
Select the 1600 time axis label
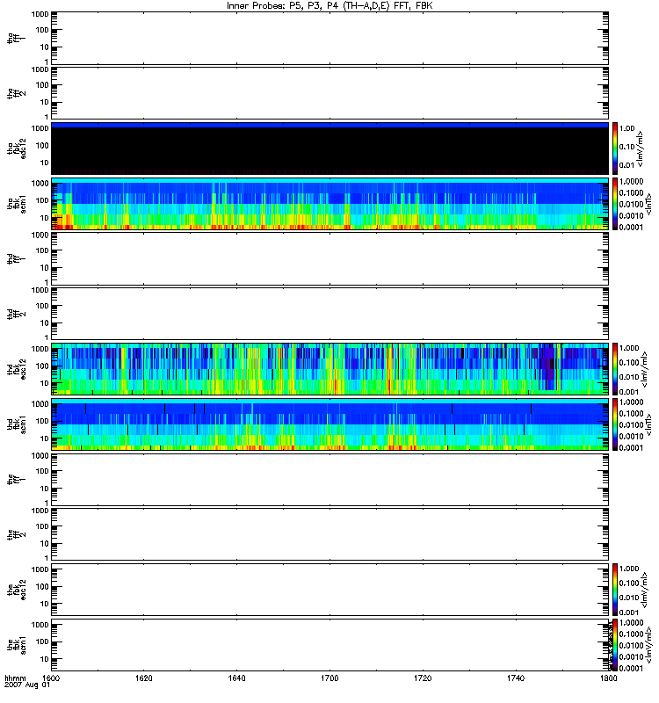pos(51,678)
